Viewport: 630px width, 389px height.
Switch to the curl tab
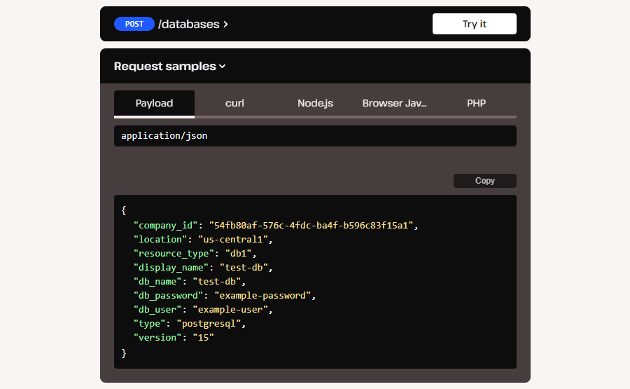[234, 103]
